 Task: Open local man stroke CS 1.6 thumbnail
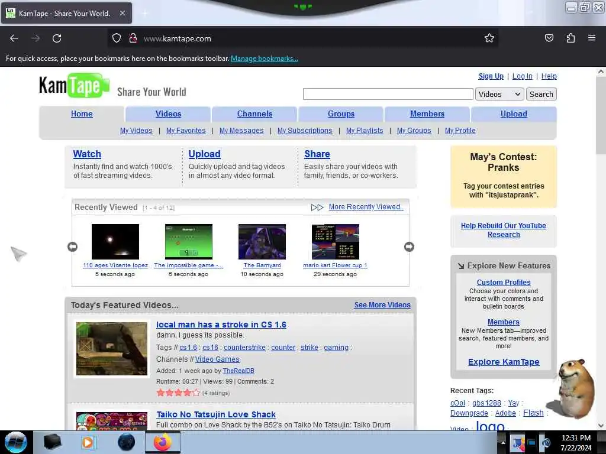[112, 349]
